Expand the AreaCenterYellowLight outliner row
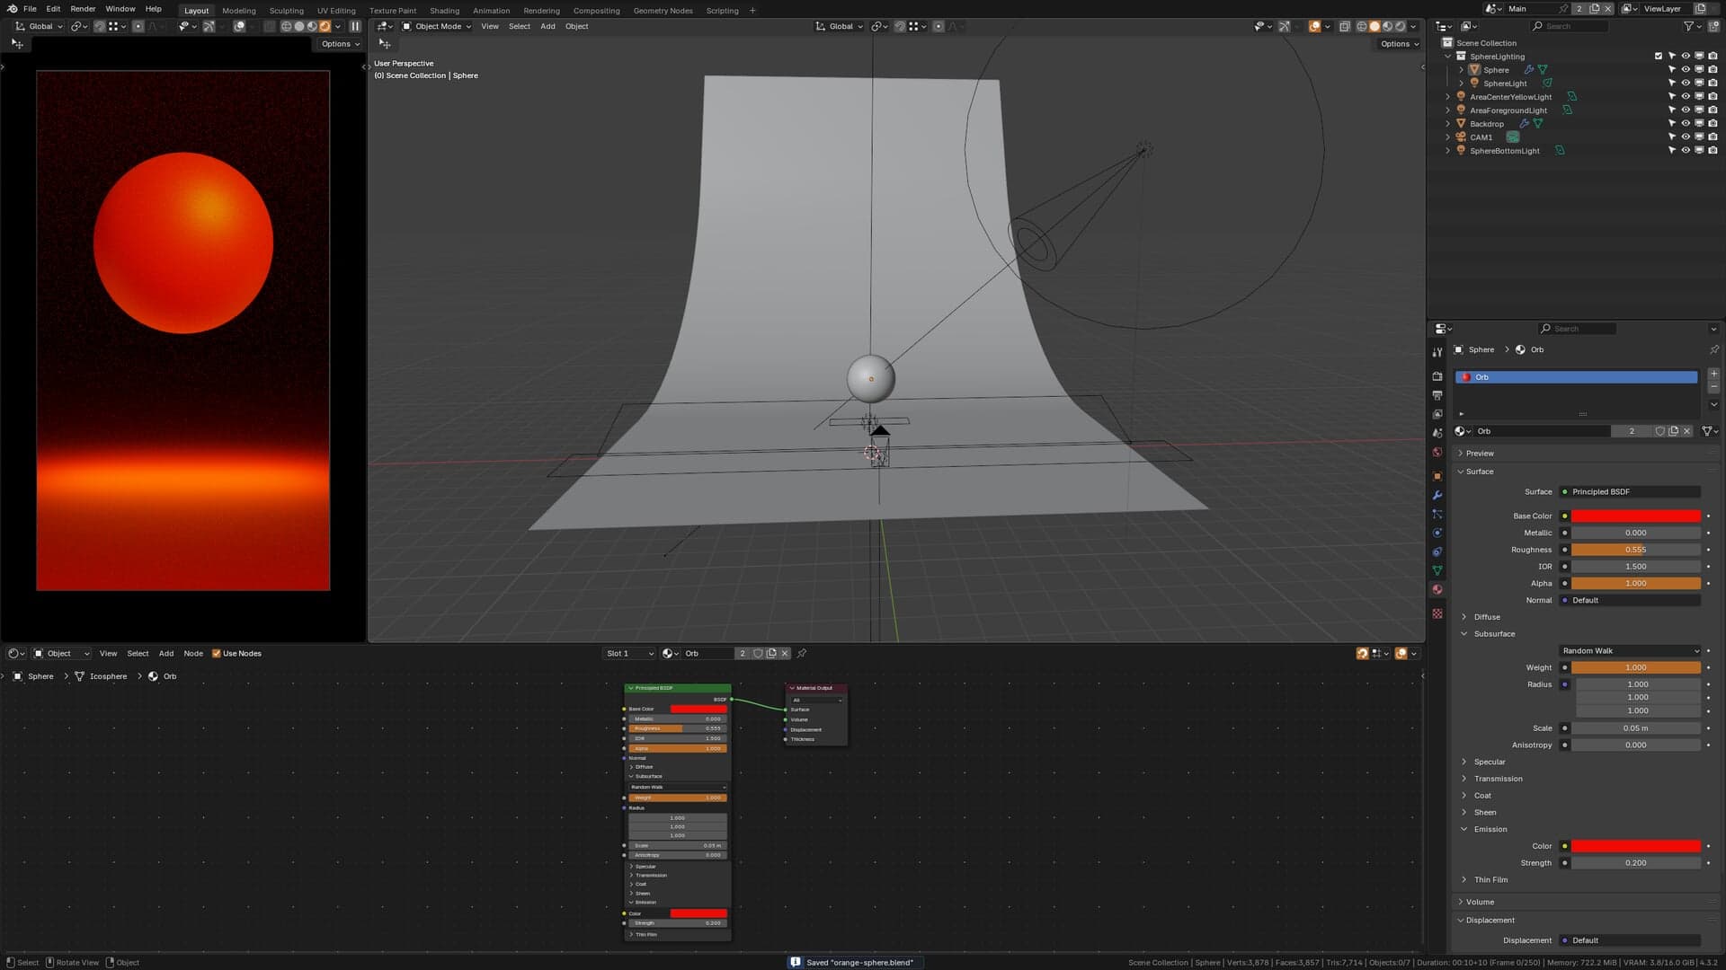Image resolution: width=1726 pixels, height=970 pixels. 1447,96
